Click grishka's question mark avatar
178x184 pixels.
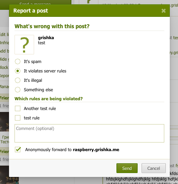tap(24, 45)
